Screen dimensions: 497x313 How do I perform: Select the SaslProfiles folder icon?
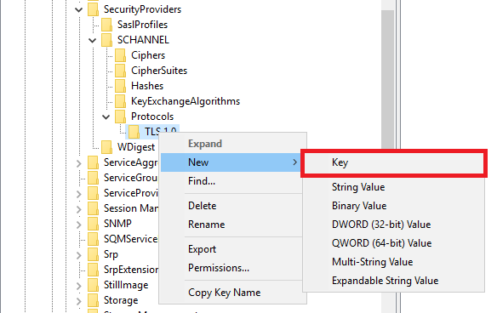107,25
